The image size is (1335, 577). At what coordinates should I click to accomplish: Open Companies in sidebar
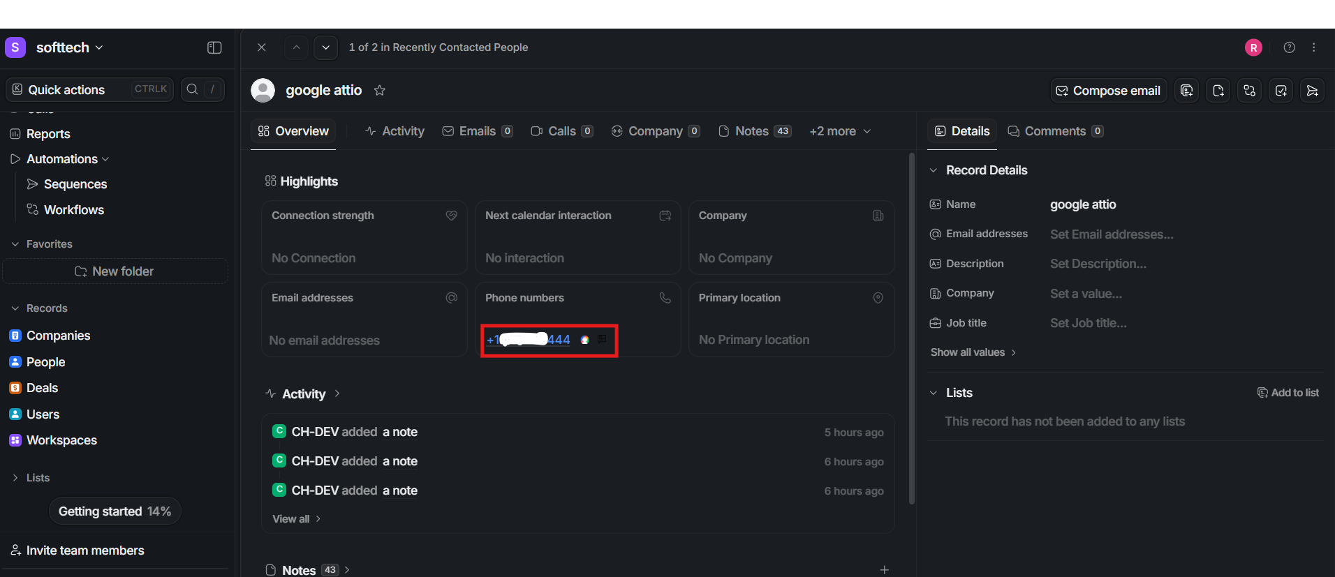[58, 336]
